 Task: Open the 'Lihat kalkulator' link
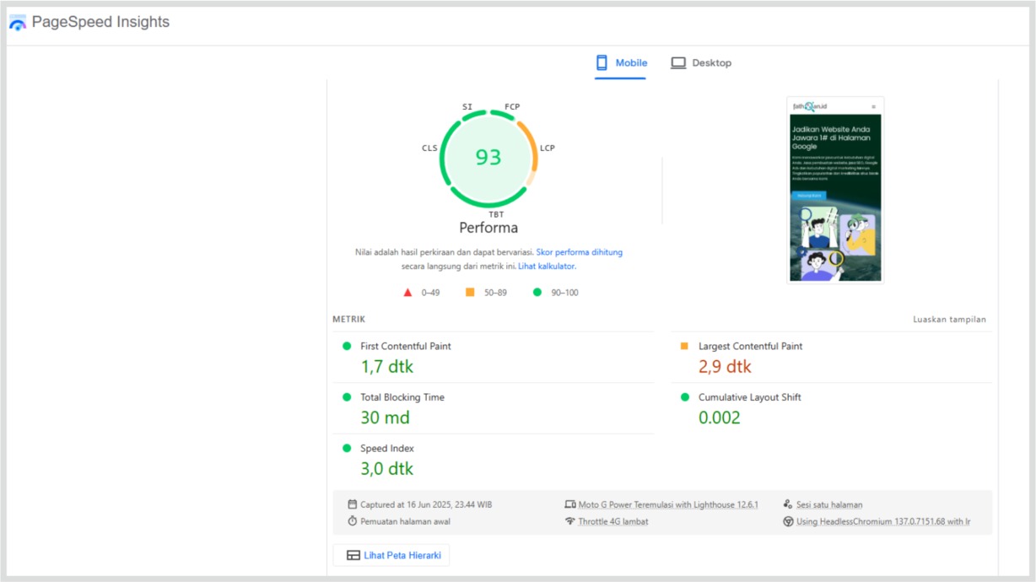point(546,266)
